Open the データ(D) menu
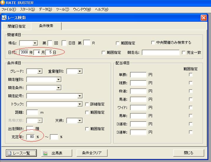The height and width of the screenshot is (162, 211). (45, 9)
